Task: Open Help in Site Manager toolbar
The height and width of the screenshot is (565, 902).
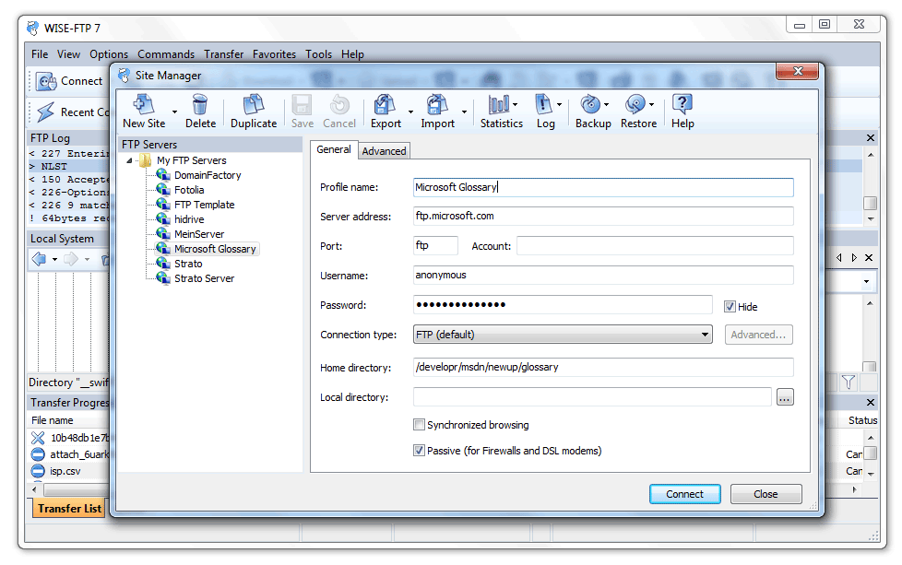Action: [682, 104]
